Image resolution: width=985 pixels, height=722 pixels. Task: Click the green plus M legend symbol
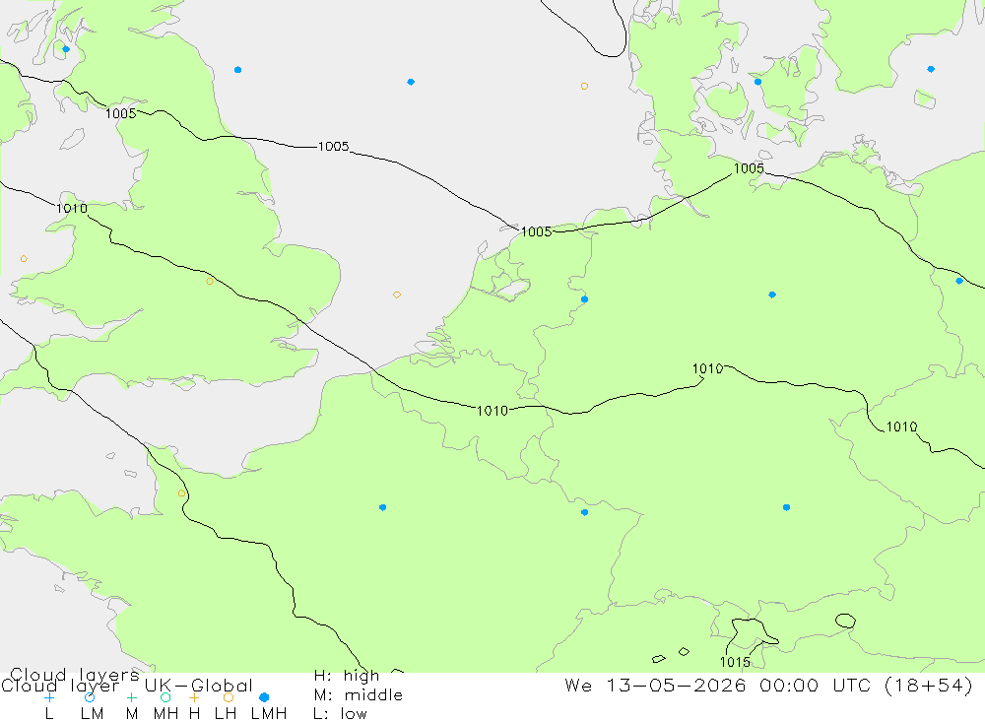pyautogui.click(x=131, y=697)
